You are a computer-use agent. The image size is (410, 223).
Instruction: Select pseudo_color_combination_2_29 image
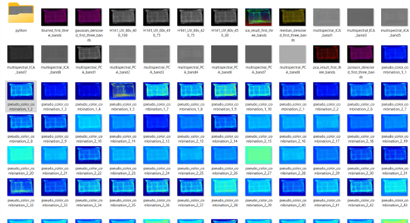click(327, 155)
